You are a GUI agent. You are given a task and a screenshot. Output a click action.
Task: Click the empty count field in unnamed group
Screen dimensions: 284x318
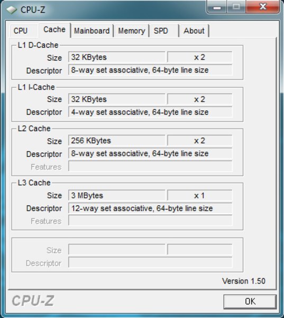(x=199, y=250)
